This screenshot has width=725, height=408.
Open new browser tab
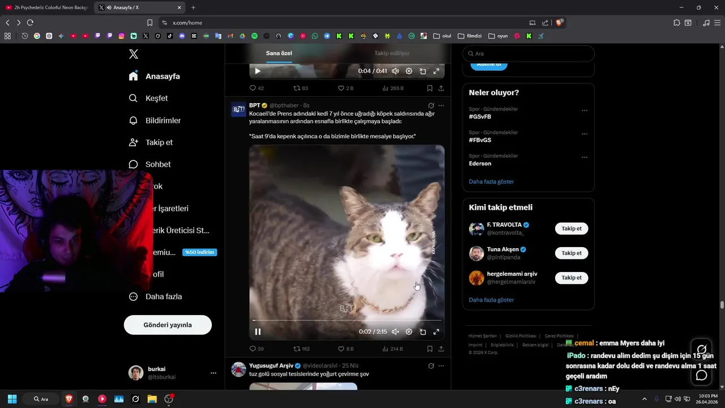point(193,7)
